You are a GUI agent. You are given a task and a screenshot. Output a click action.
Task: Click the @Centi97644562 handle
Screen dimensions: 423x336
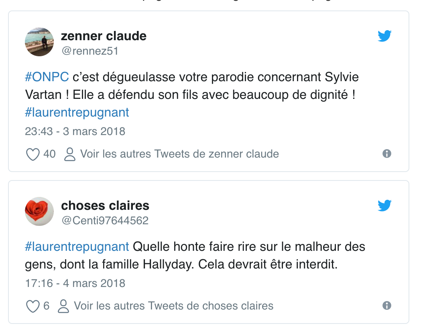(105, 221)
